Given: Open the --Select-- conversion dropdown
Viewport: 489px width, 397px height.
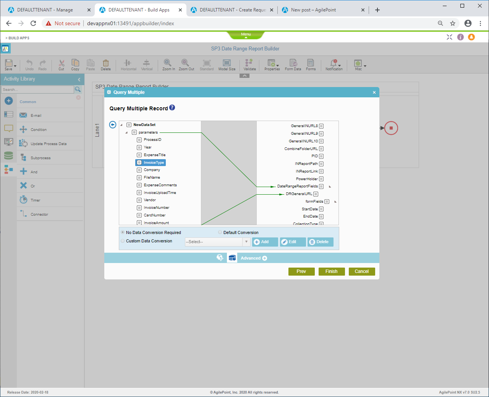Looking at the screenshot, I should click(x=217, y=242).
